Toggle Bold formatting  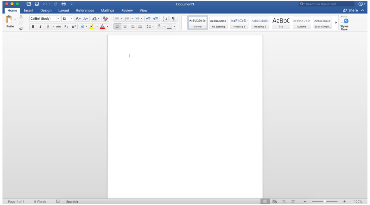(33, 27)
